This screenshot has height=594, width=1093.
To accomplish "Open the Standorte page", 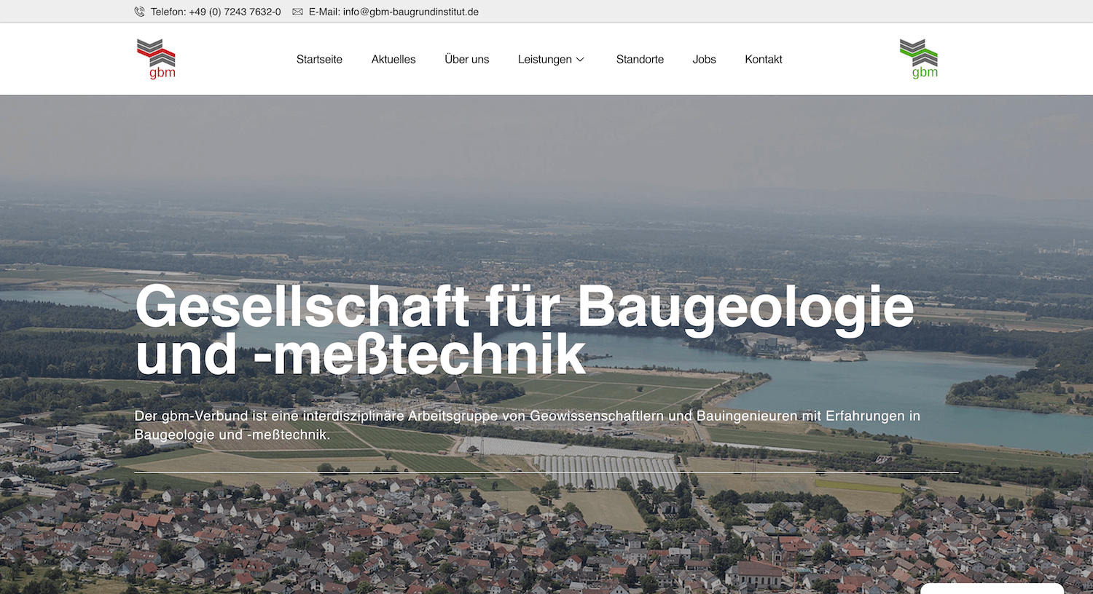I will [640, 60].
